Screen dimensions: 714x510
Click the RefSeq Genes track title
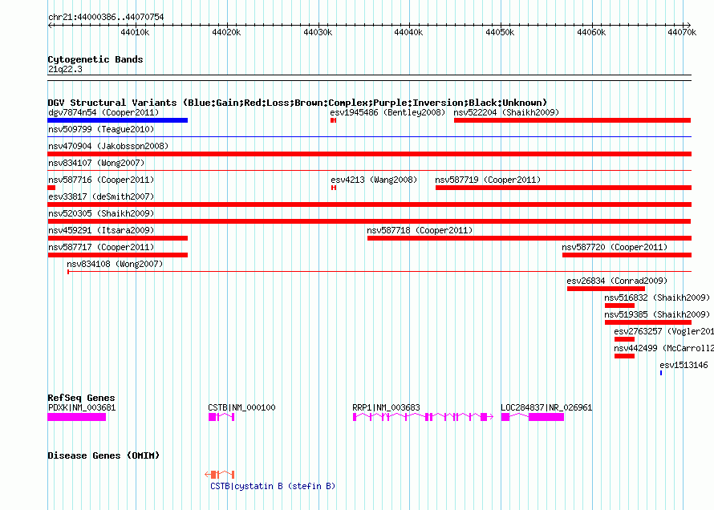[x=81, y=398]
